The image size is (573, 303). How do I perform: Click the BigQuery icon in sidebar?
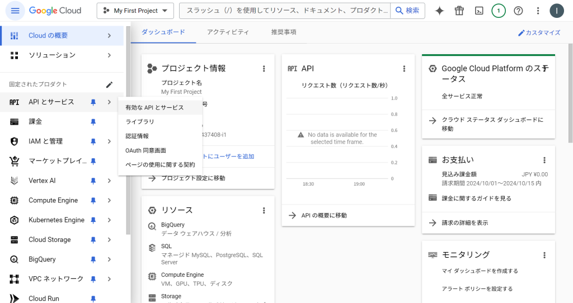pyautogui.click(x=14, y=259)
